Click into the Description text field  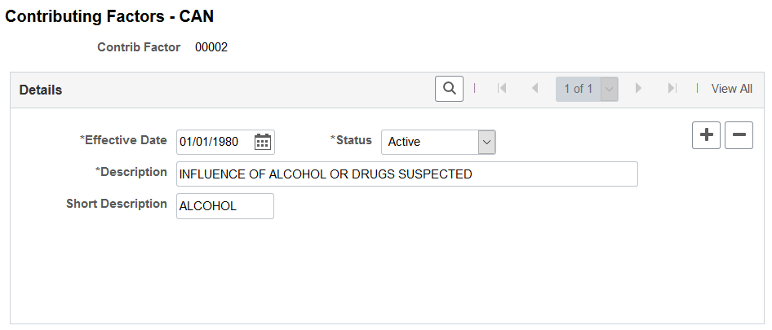click(x=407, y=174)
